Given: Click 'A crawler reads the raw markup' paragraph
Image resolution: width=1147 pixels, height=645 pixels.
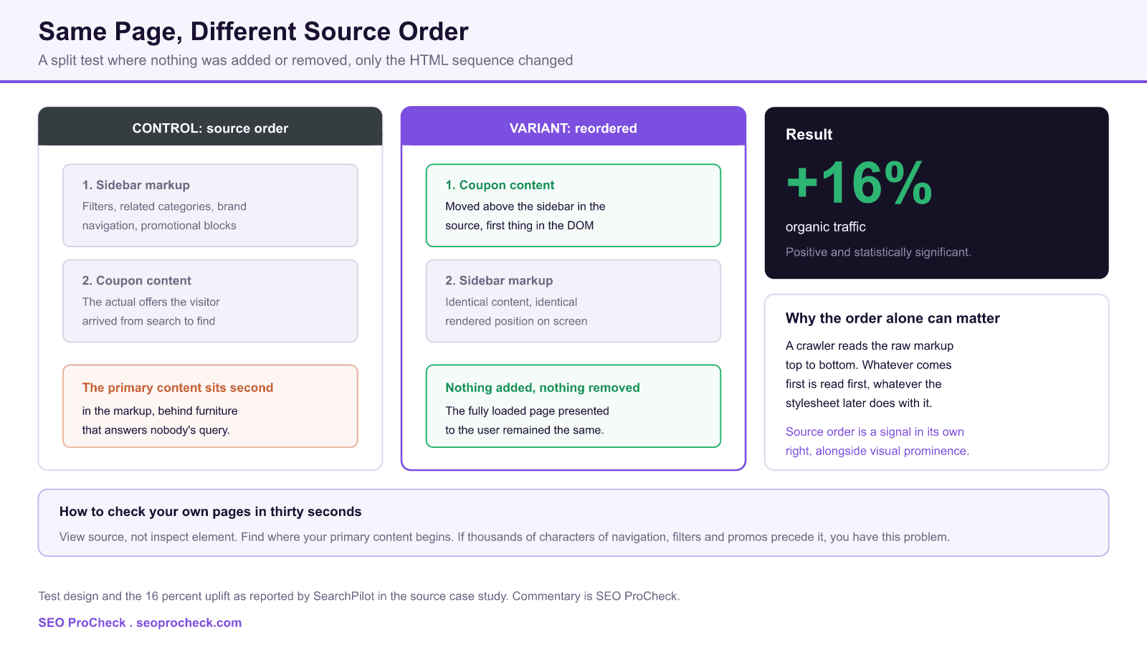Looking at the screenshot, I should pos(870,374).
